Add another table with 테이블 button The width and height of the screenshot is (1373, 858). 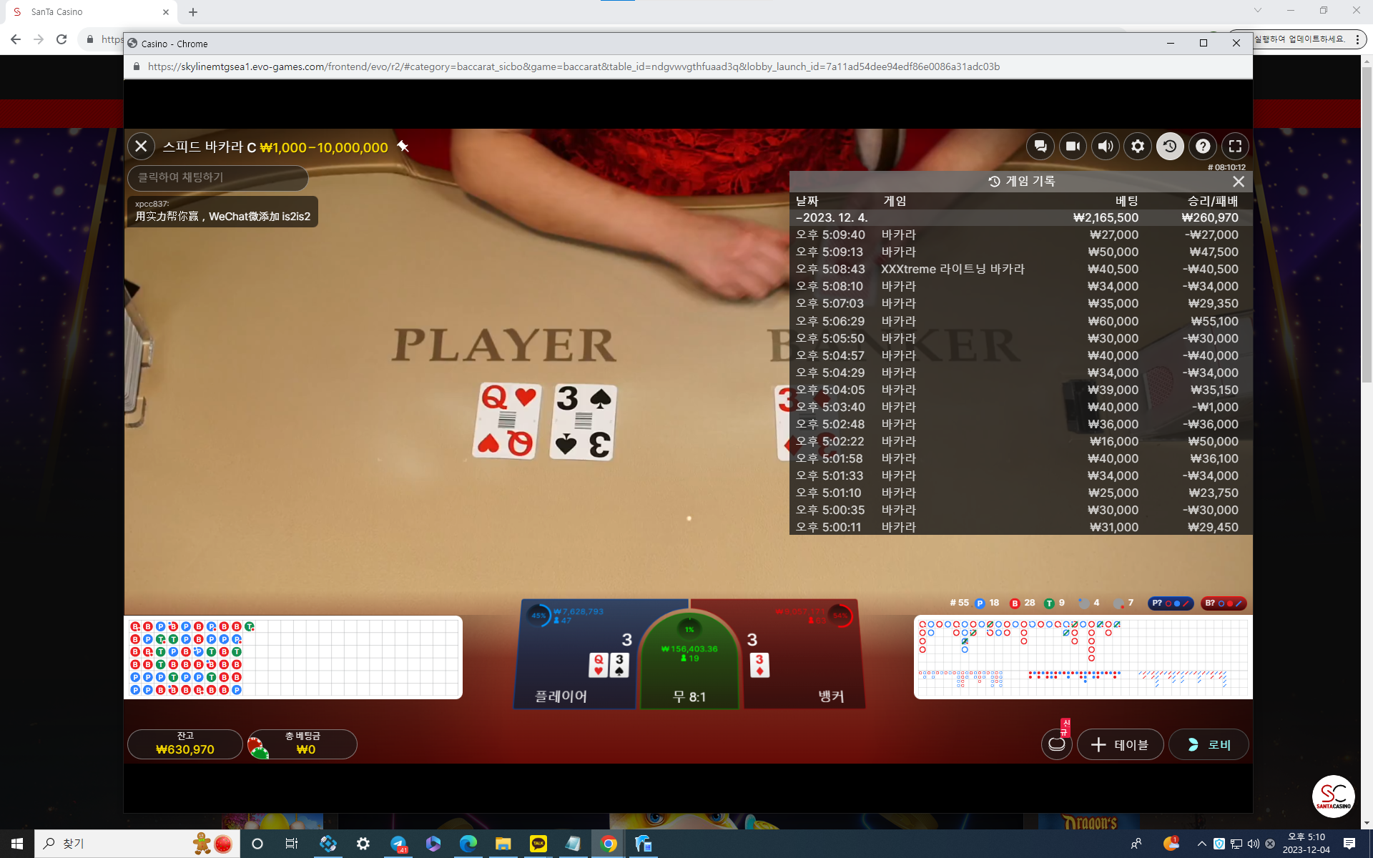pos(1120,745)
